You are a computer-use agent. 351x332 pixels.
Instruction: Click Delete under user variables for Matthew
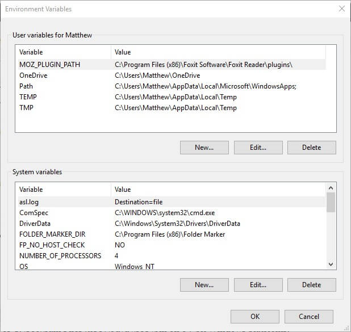[312, 148]
